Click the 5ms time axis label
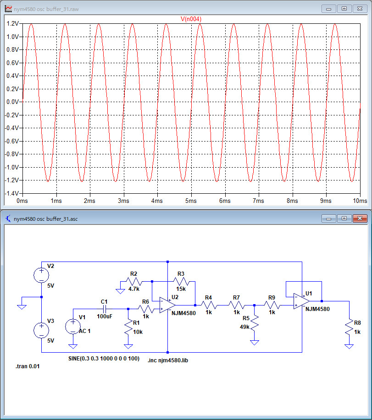Viewport: 372px width, 420px height. [x=191, y=201]
